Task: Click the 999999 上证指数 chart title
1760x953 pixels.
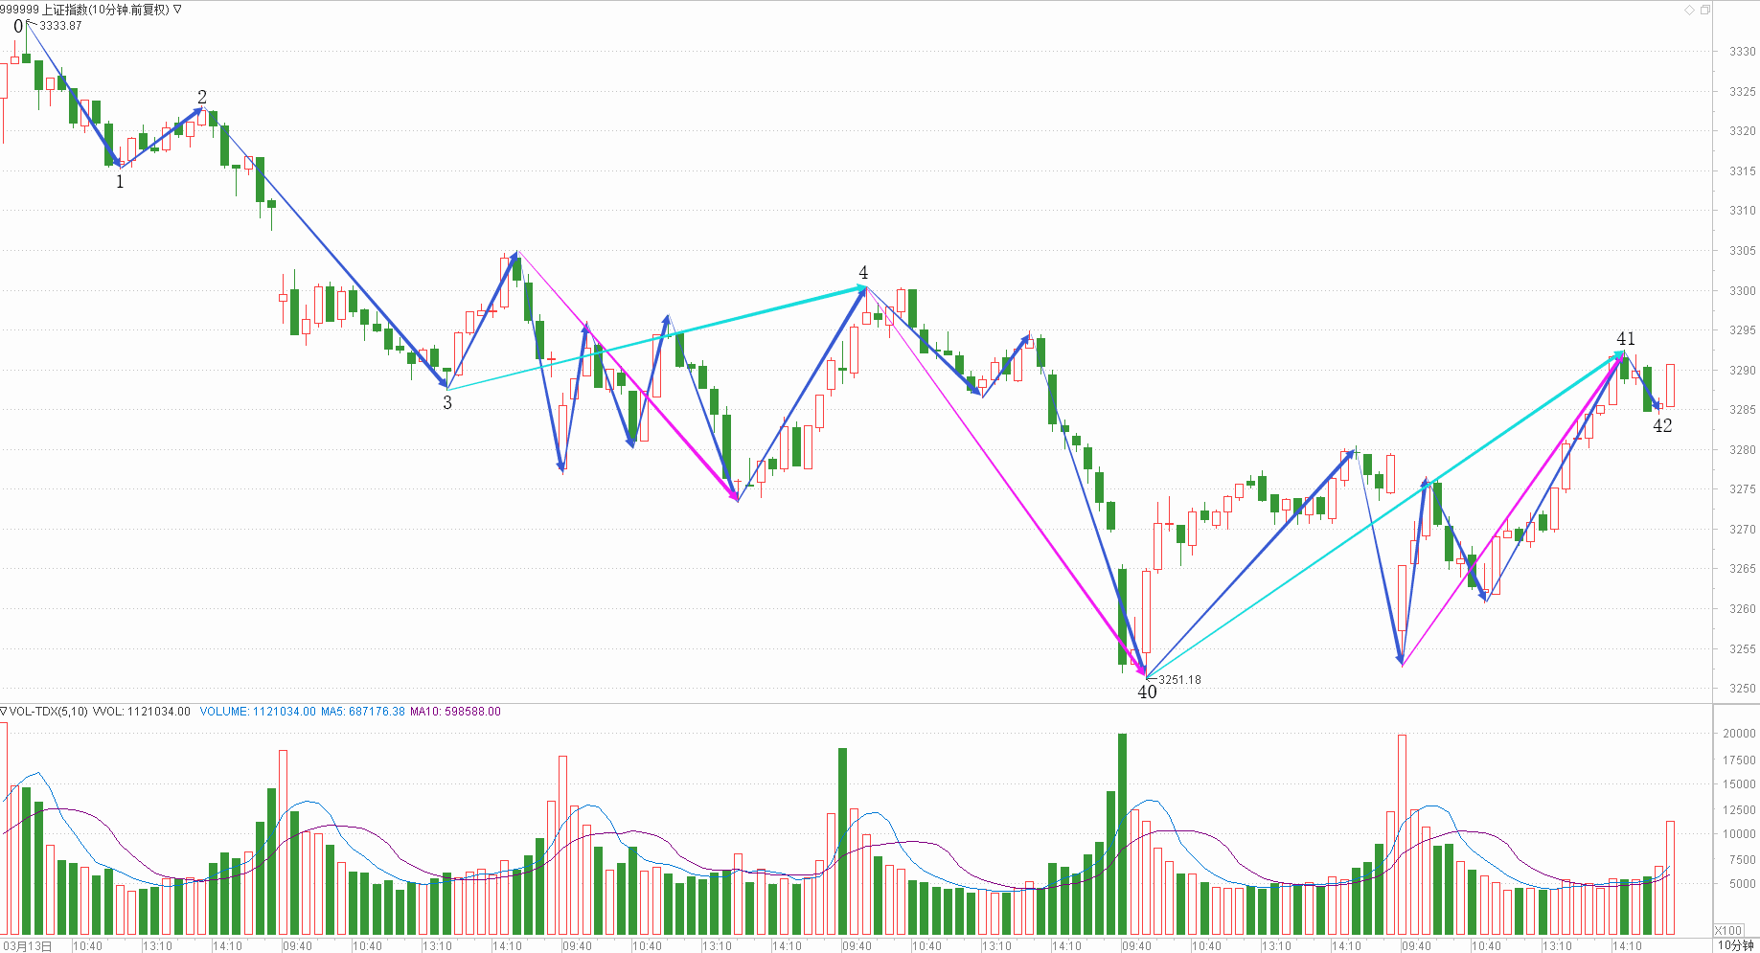Action: [x=84, y=10]
